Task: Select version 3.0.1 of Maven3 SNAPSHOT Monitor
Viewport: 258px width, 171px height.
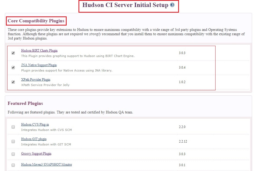Action: click(182, 165)
